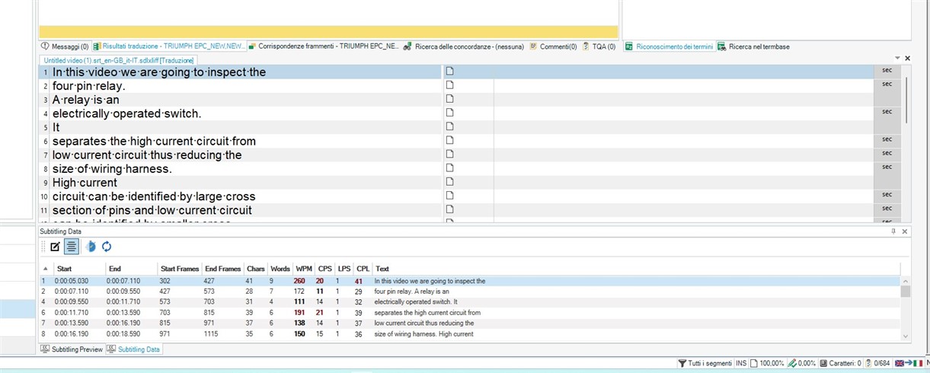Toggle the text alignment view button
The height and width of the screenshot is (373, 930).
(x=72, y=247)
